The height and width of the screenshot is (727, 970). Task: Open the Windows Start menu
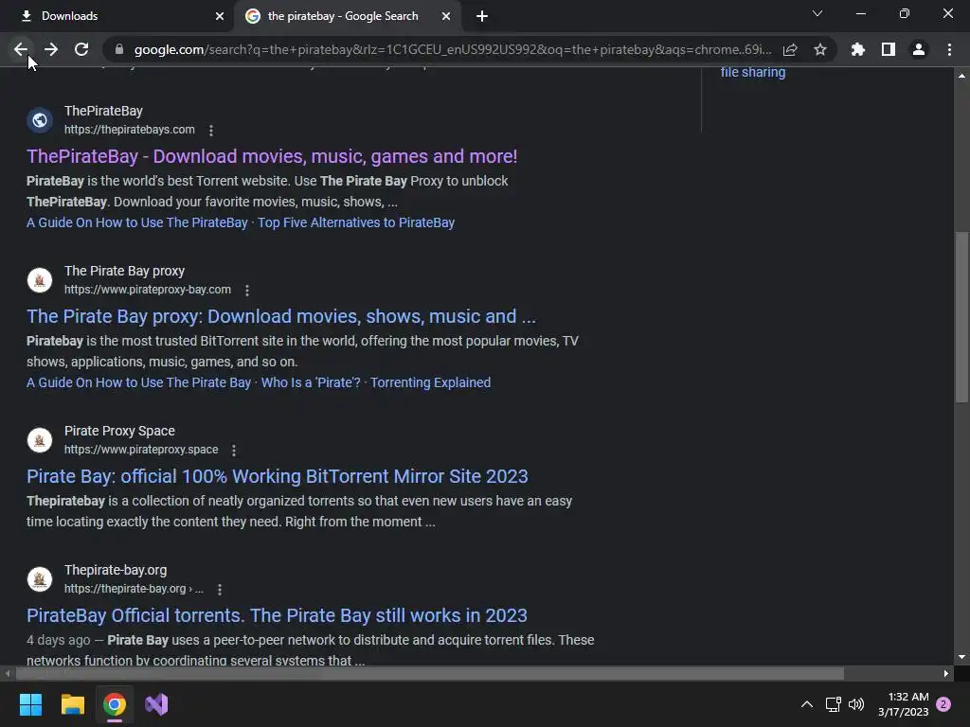pos(30,704)
